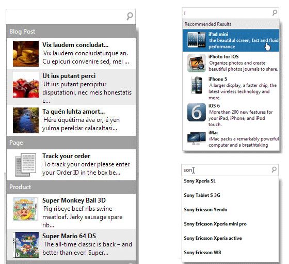Click the magnifier icon beside the "i" query
Viewport: 289px width, 264px height.
(275, 13)
